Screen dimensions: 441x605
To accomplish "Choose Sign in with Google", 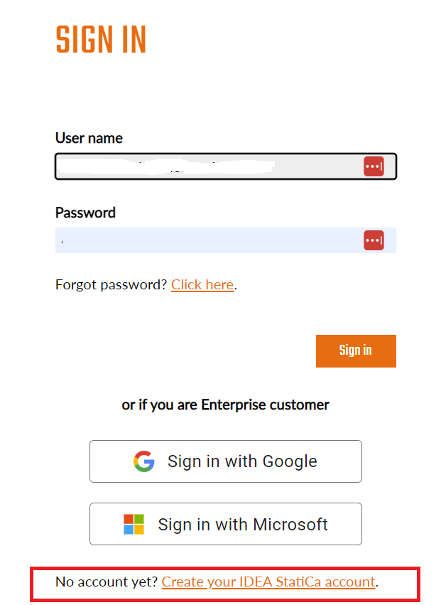I will 225,461.
